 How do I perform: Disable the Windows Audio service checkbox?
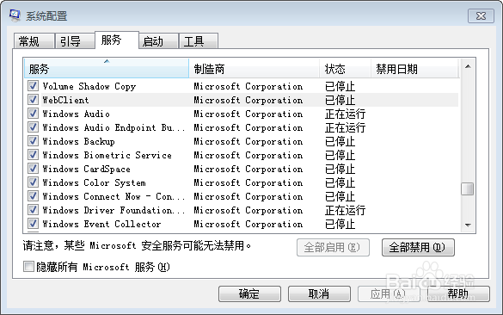click(x=33, y=114)
